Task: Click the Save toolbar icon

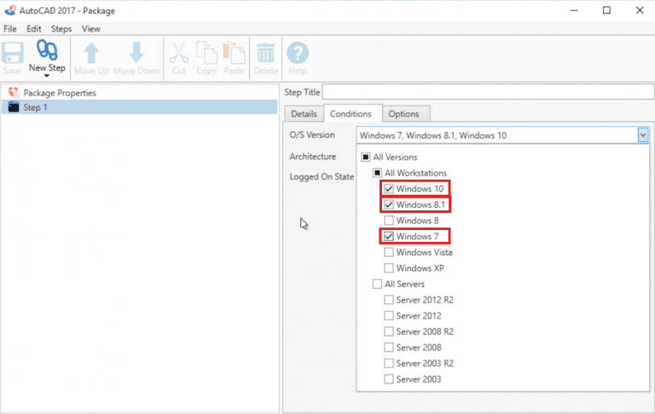Action: [x=13, y=53]
